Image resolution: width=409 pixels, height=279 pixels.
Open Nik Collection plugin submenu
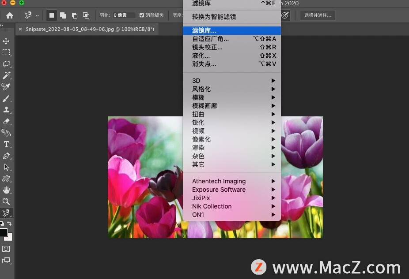232,206
